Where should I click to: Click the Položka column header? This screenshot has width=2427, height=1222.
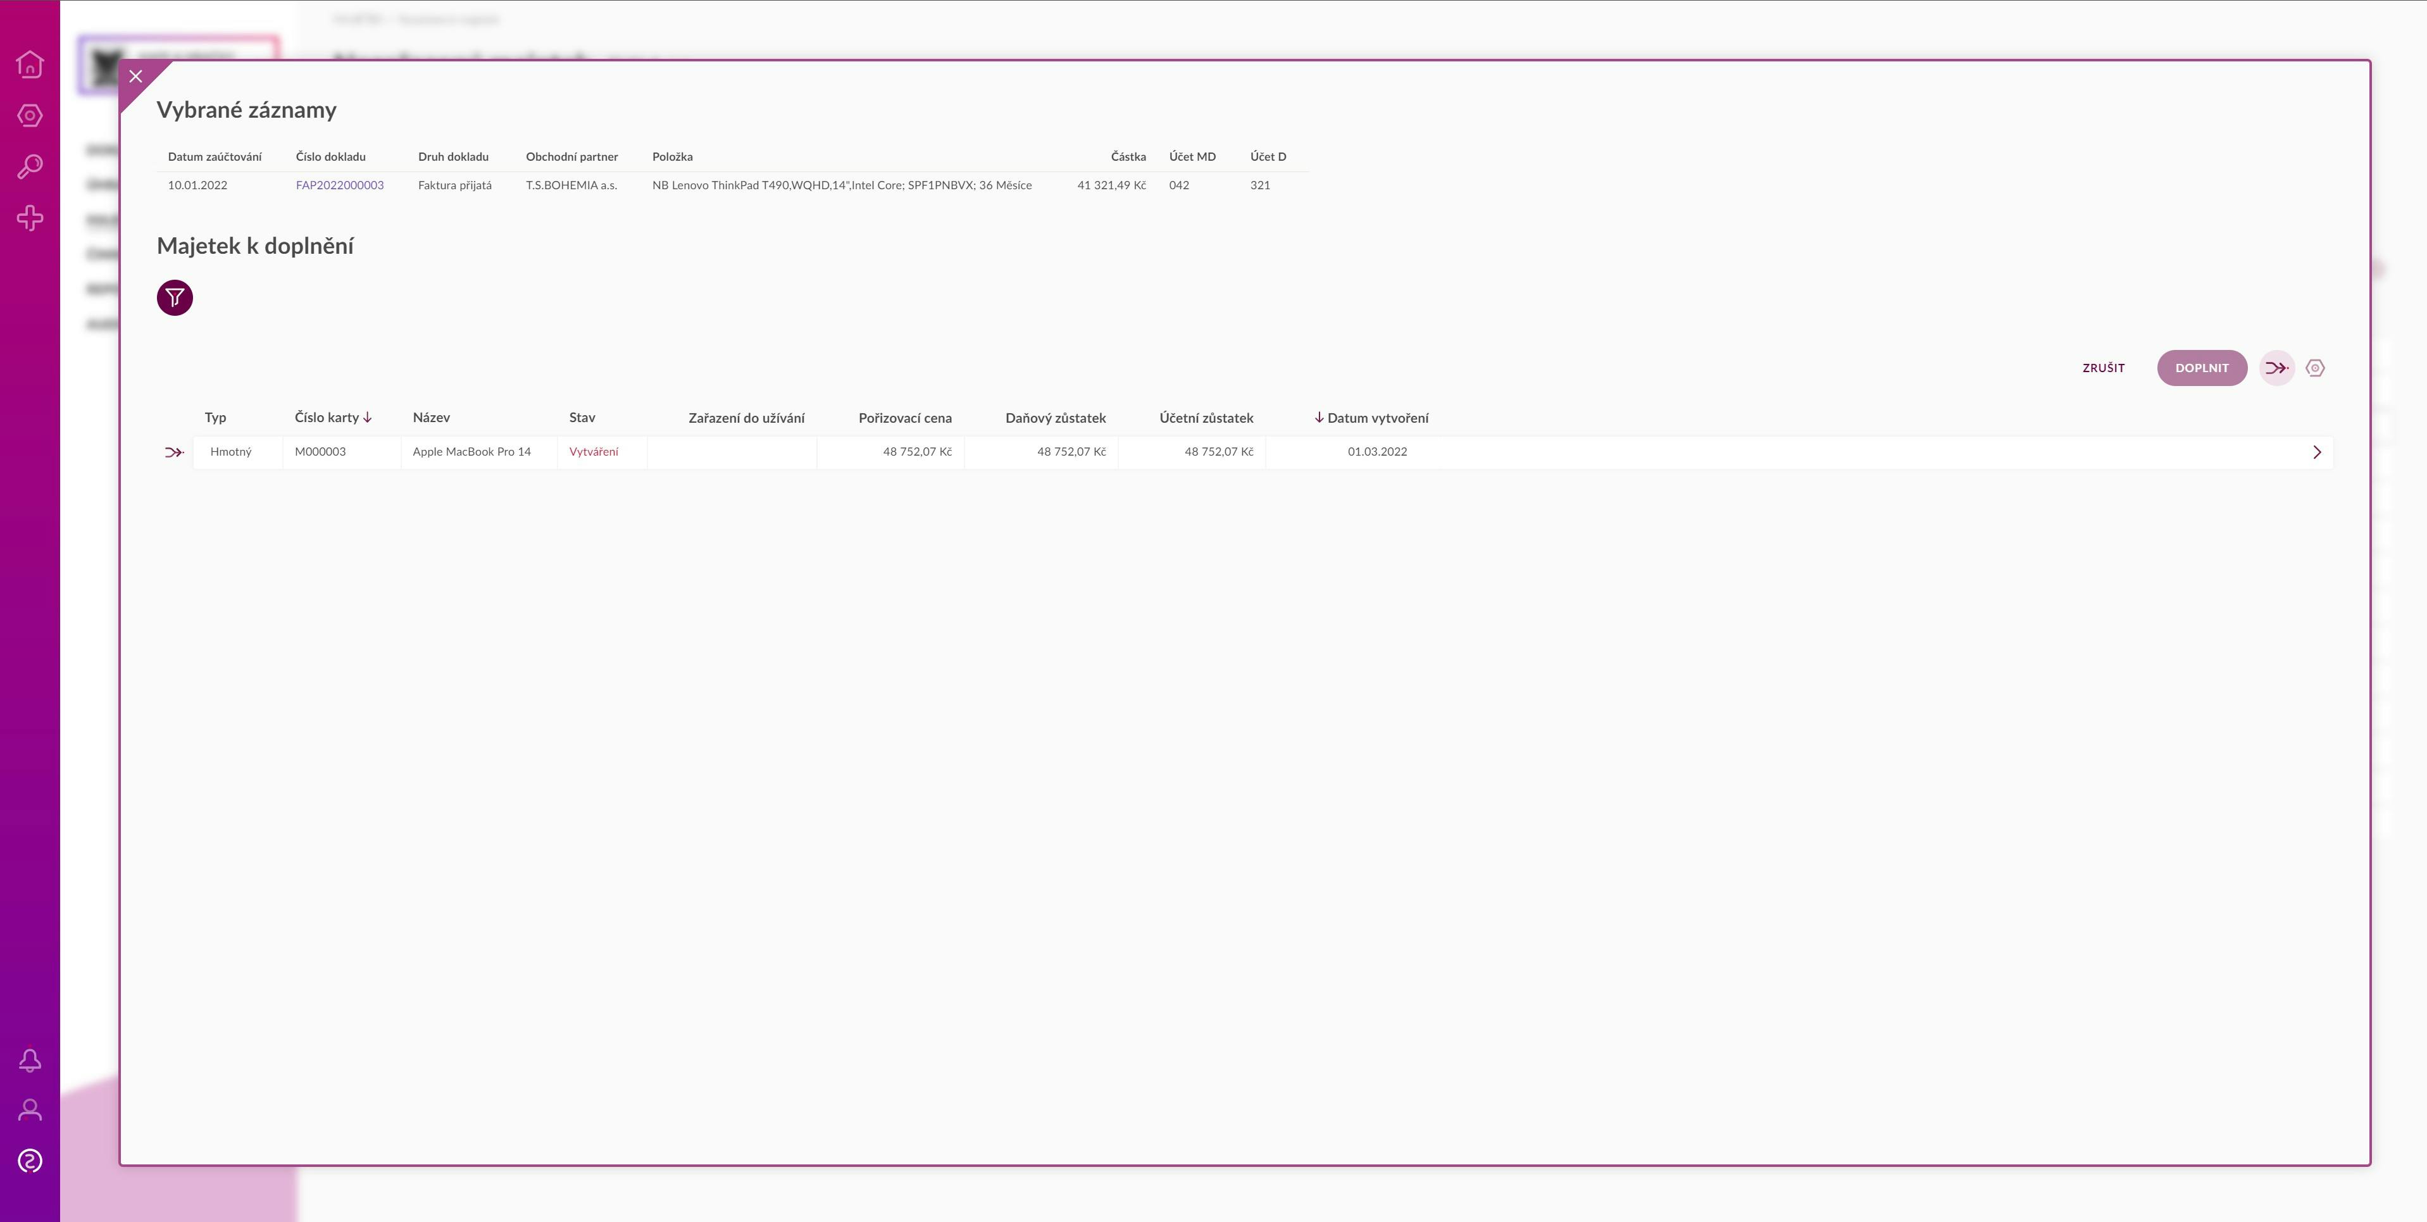(671, 156)
